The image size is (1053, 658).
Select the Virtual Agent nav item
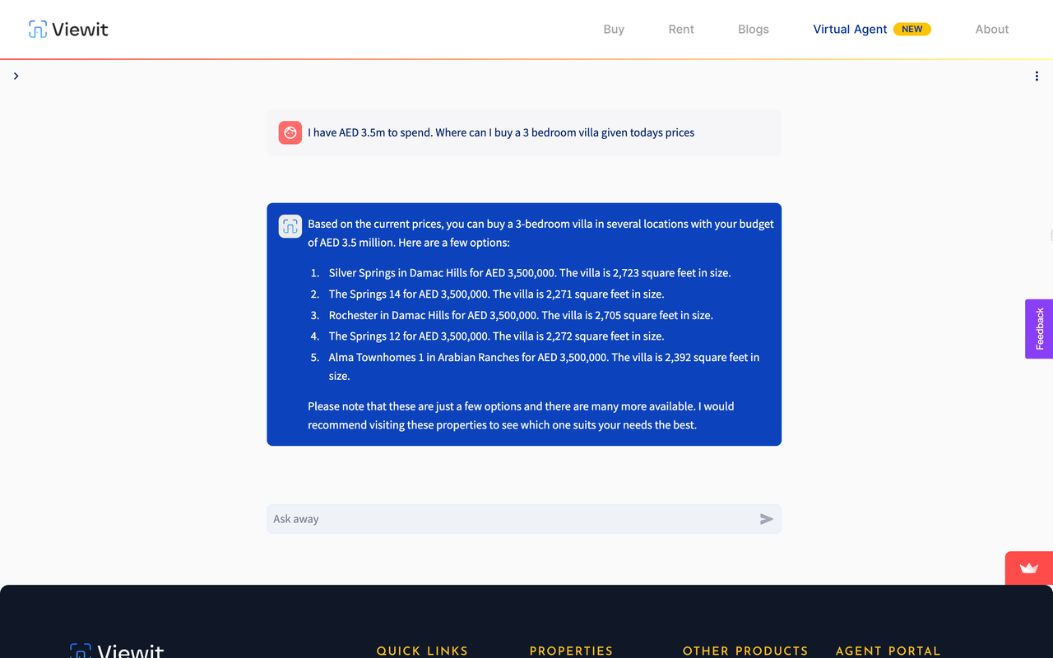[x=850, y=30]
